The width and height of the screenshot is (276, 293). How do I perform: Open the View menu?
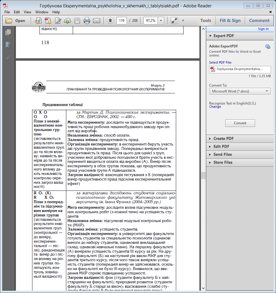pyautogui.click(x=27, y=12)
